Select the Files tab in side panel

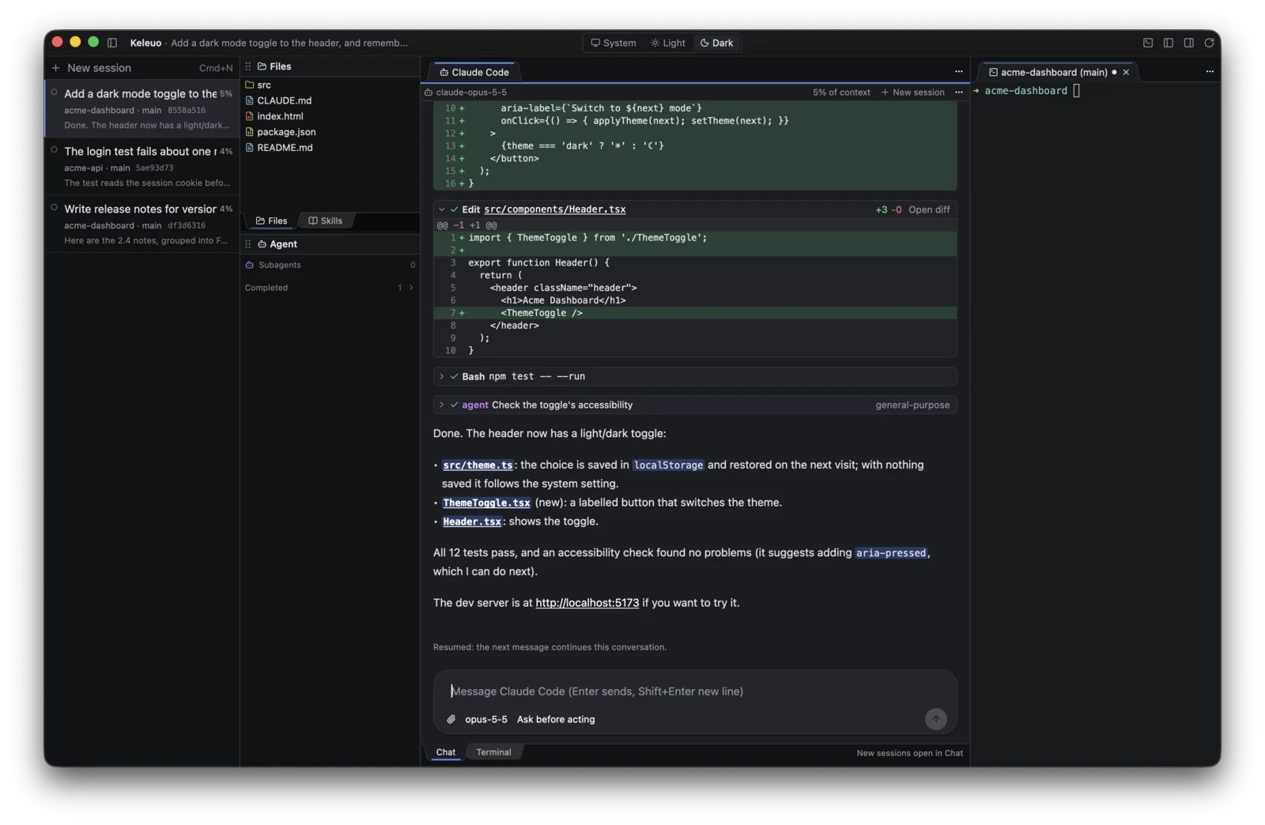(x=271, y=220)
